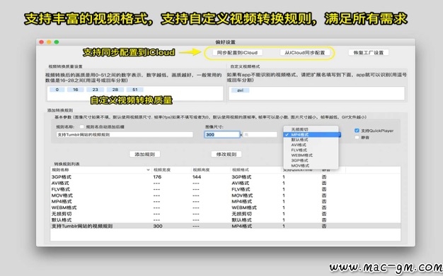Click WEBM格式 in the video format column

[x=244, y=208]
